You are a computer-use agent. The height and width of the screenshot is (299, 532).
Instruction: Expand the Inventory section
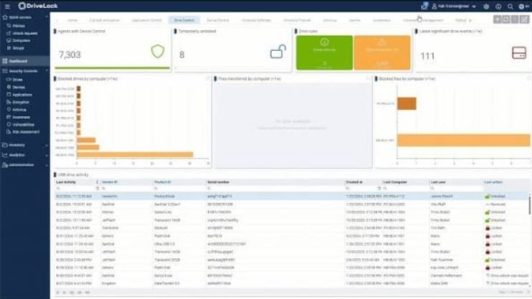point(47,146)
